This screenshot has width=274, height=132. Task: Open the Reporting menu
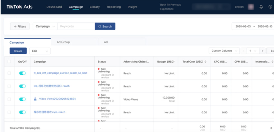coord(114,7)
